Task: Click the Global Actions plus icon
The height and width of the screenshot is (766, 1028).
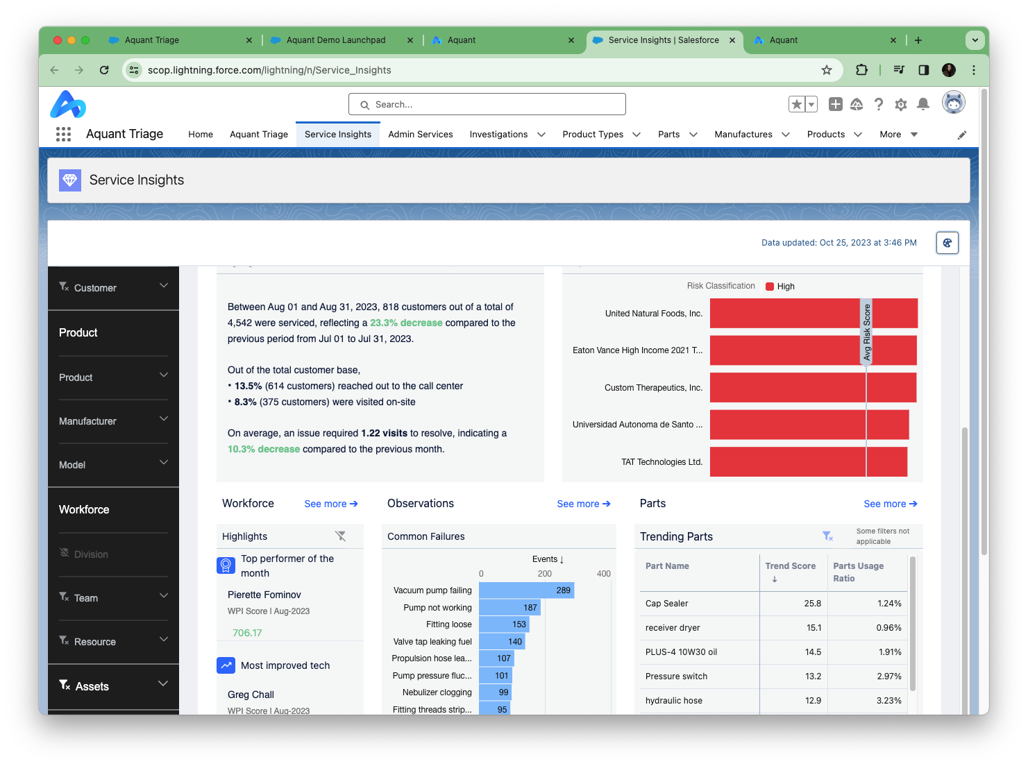Action: (836, 104)
